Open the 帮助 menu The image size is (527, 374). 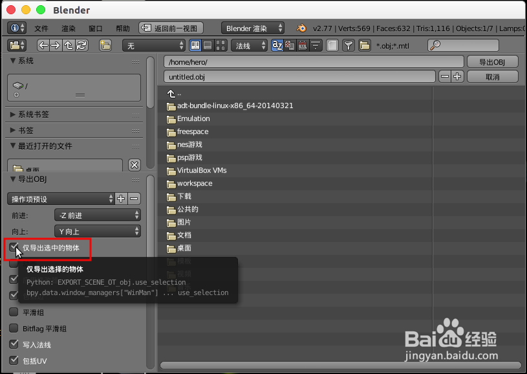point(123,28)
